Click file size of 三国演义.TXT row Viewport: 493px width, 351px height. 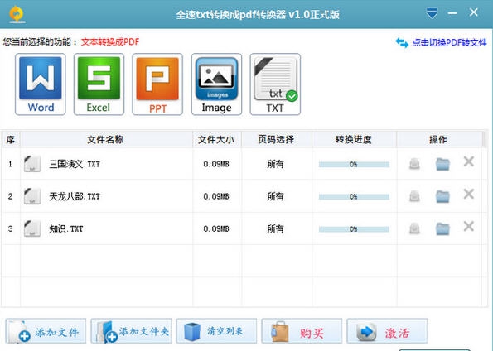216,164
